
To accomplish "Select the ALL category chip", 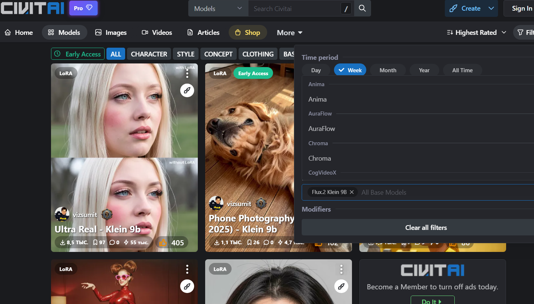I will click(116, 54).
